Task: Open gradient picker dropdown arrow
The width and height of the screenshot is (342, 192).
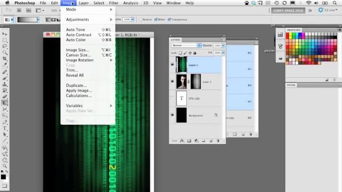Action: 38,20
